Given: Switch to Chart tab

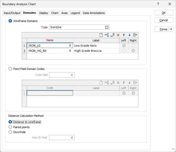Looking at the screenshot, I should click(55, 13).
